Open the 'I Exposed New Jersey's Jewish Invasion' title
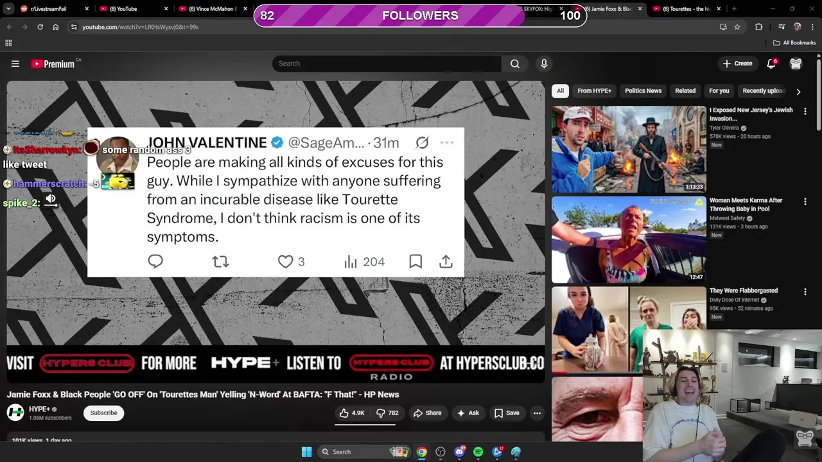Viewport: 822px width, 462px height. 751,114
